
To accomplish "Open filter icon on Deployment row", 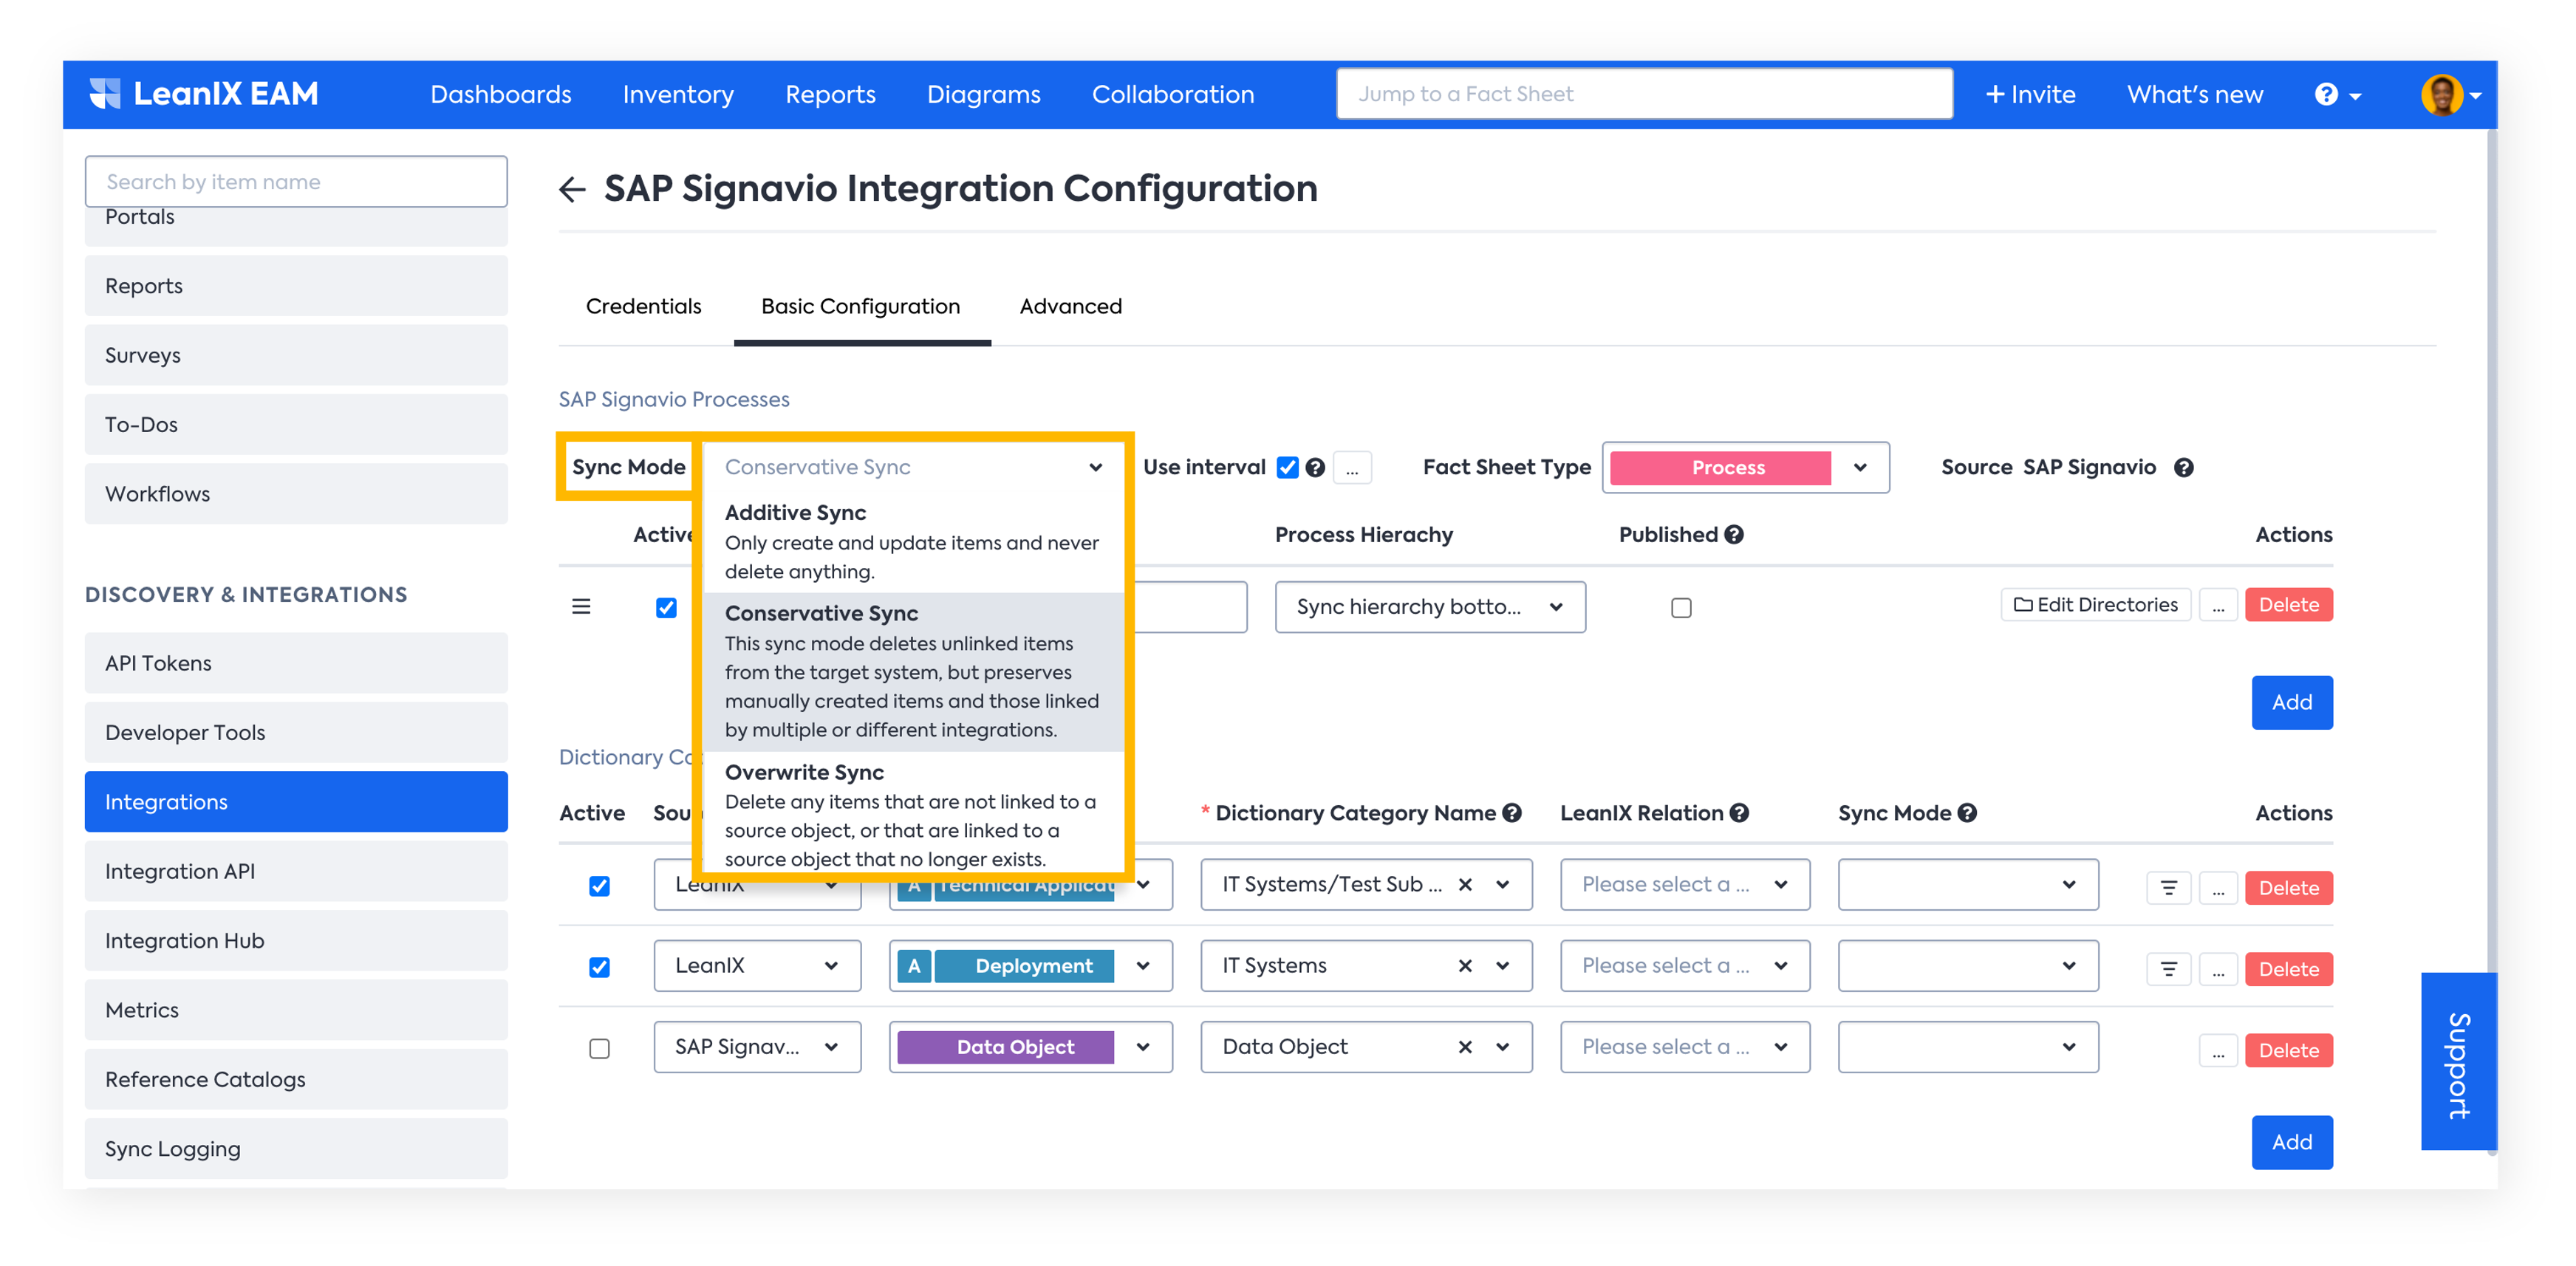I will pyautogui.click(x=2168, y=968).
